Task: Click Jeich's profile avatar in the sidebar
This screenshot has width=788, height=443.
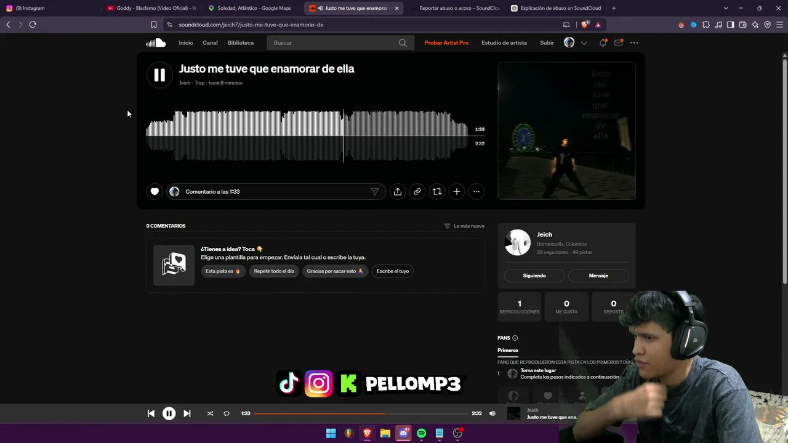Action: click(517, 243)
